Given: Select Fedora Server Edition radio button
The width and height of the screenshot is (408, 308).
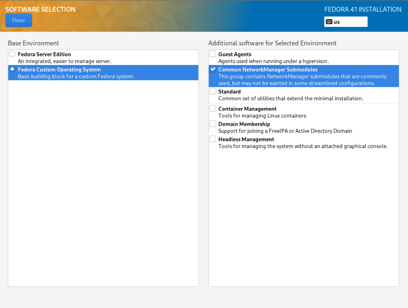Looking at the screenshot, I should [12, 54].
